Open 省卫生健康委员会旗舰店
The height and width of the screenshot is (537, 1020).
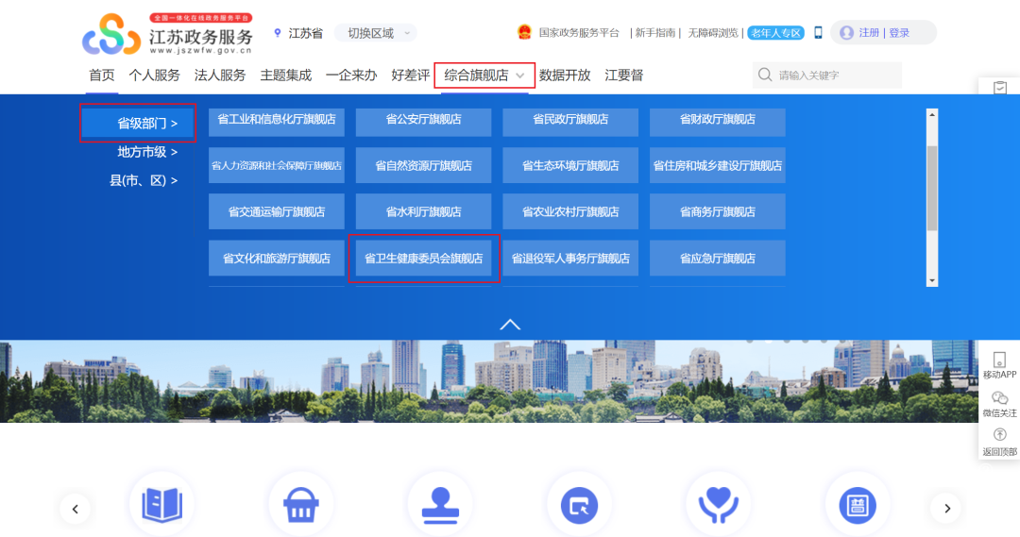423,258
